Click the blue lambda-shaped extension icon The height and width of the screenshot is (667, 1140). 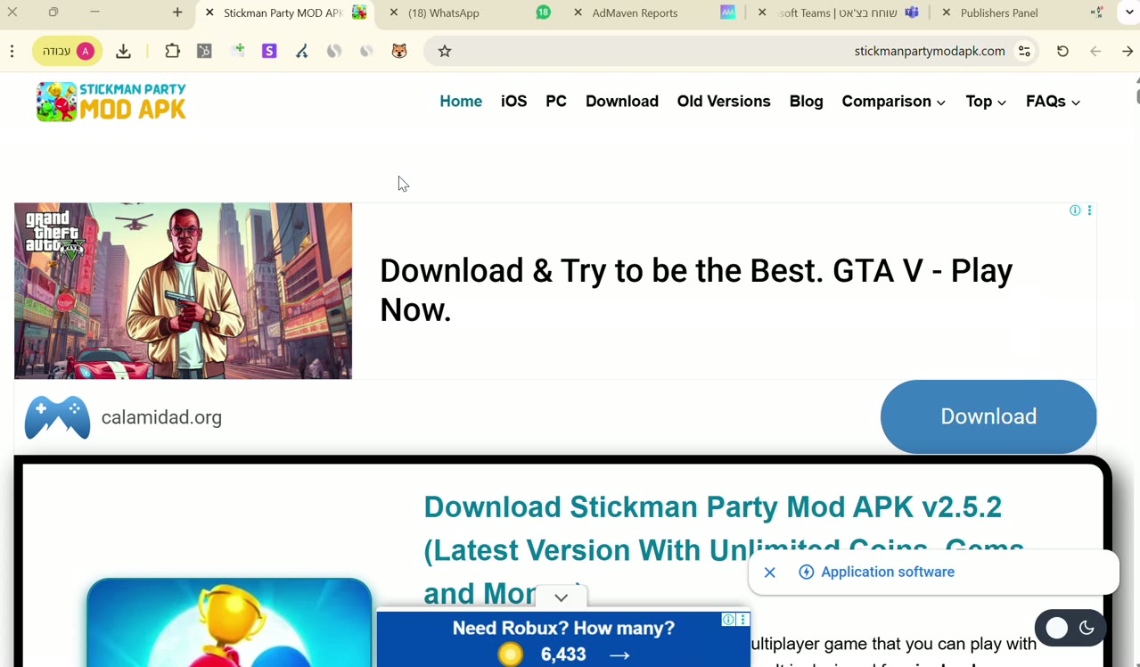pos(302,52)
